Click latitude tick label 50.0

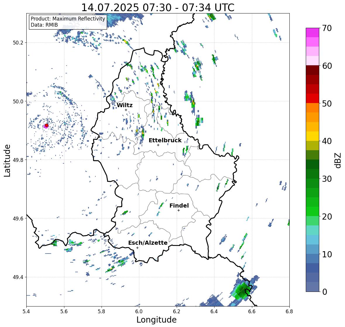click(18, 102)
